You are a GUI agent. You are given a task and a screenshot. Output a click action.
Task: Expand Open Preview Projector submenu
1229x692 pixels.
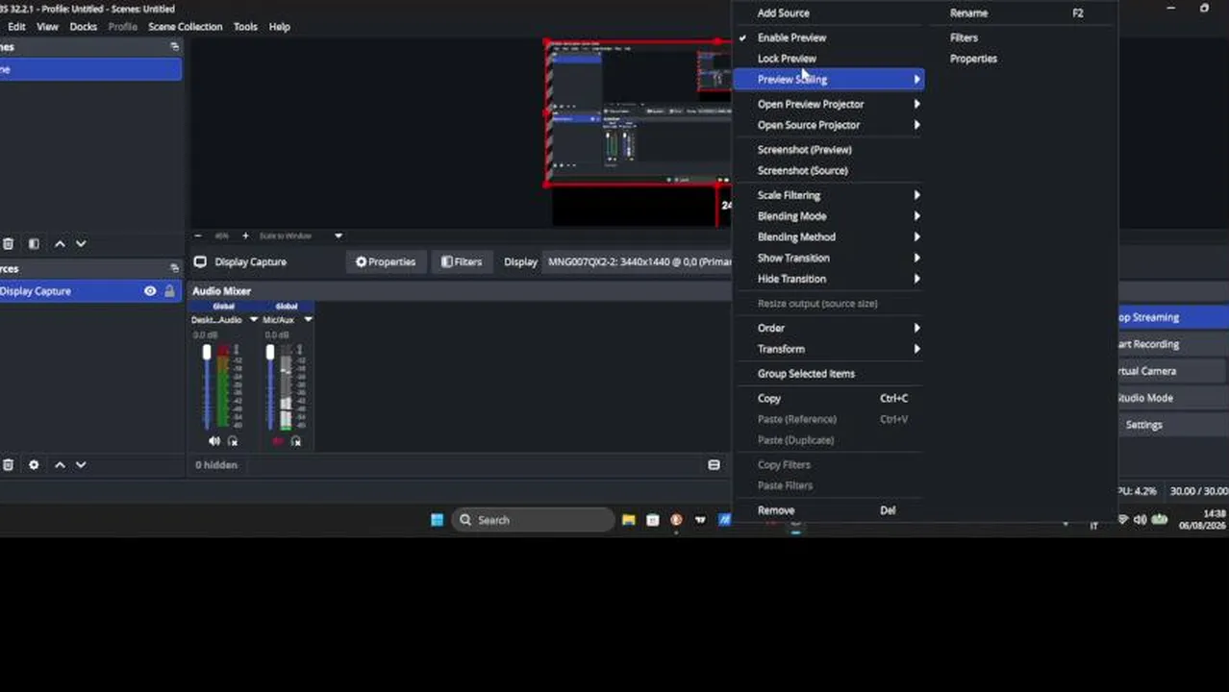click(828, 104)
